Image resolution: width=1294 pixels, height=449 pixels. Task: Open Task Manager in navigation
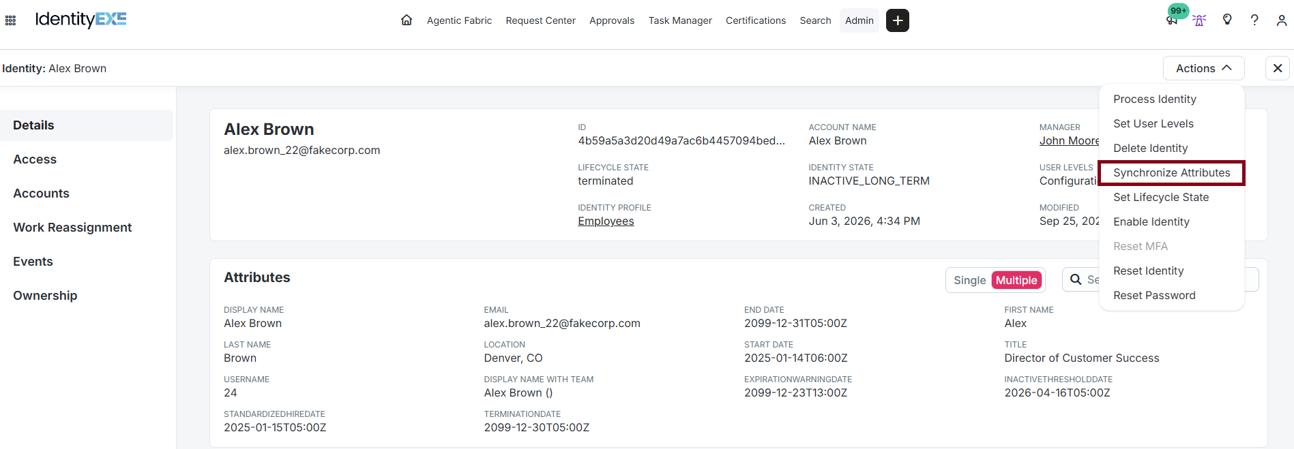pos(680,20)
